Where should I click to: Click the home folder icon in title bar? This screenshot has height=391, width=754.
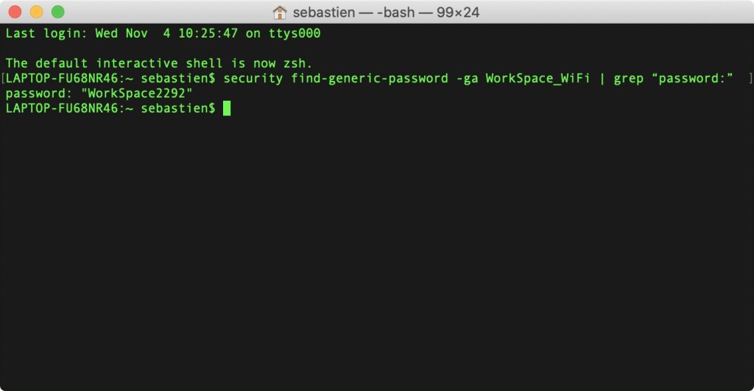point(279,12)
